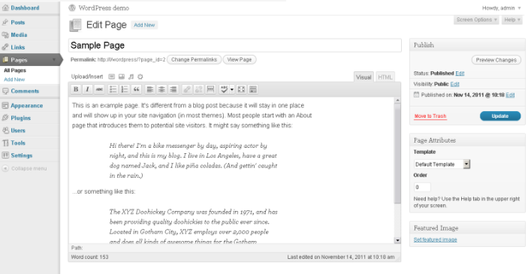The height and width of the screenshot is (274, 531).
Task: Click the page title field
Action: [x=235, y=45]
